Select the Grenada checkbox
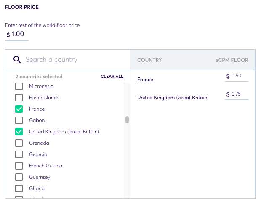The height and width of the screenshot is (207, 261). (x=19, y=143)
